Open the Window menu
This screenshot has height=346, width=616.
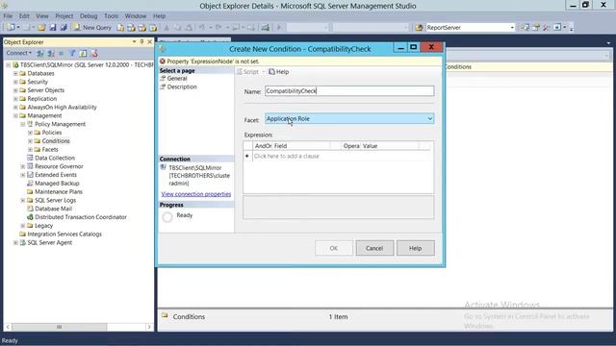pyautogui.click(x=136, y=16)
